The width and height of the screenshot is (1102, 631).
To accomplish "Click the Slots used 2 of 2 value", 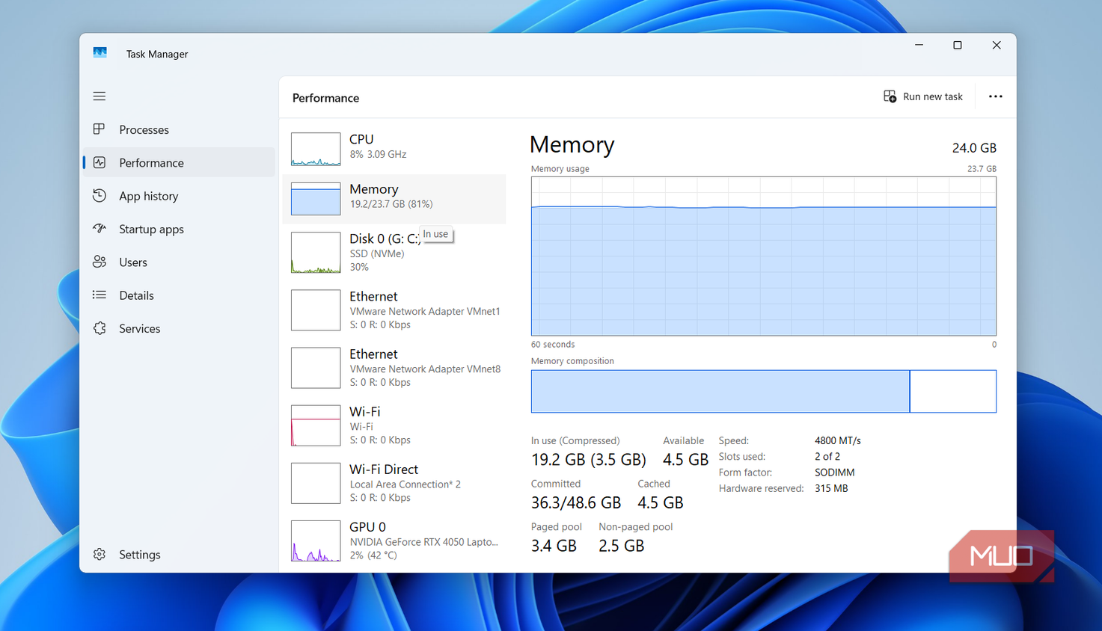I will (827, 456).
